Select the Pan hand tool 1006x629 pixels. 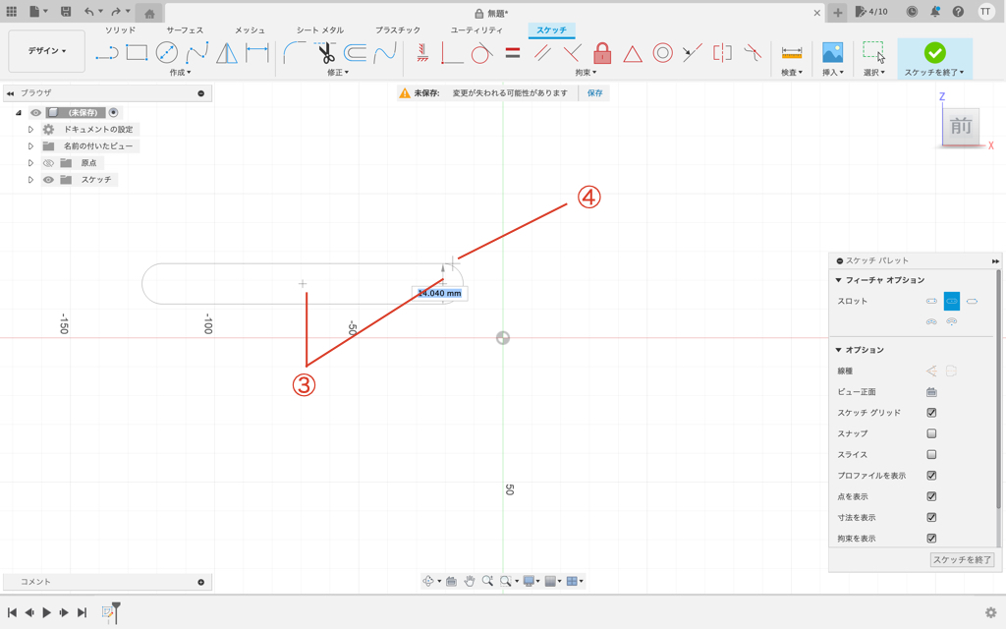pos(470,582)
